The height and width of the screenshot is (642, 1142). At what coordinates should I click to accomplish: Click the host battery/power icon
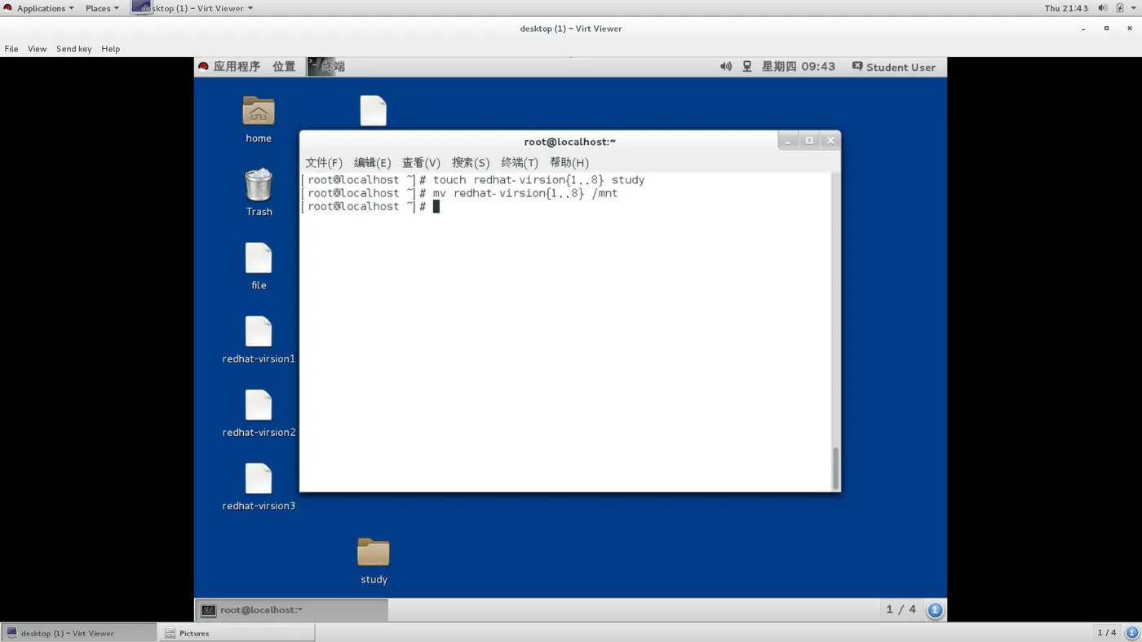pyautogui.click(x=1120, y=8)
